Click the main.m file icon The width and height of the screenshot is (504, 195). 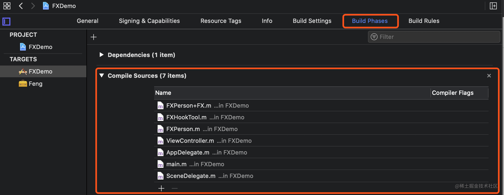(160, 164)
